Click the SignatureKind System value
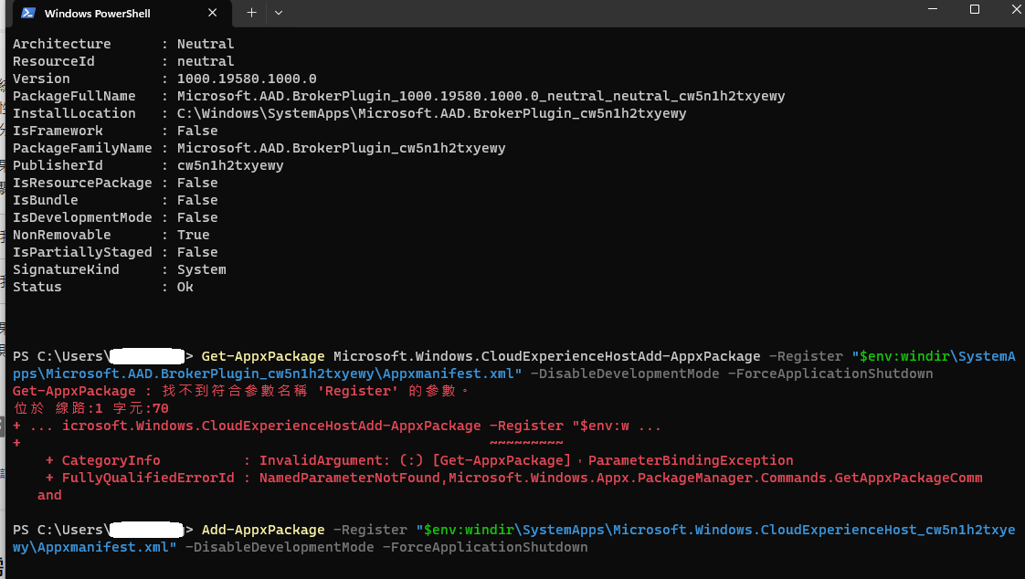 tap(201, 270)
